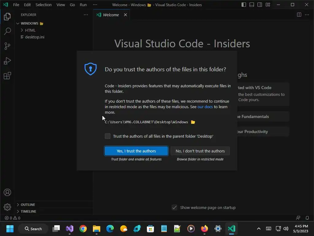
Task: Click No, I don't trust the authors
Action: (200, 151)
